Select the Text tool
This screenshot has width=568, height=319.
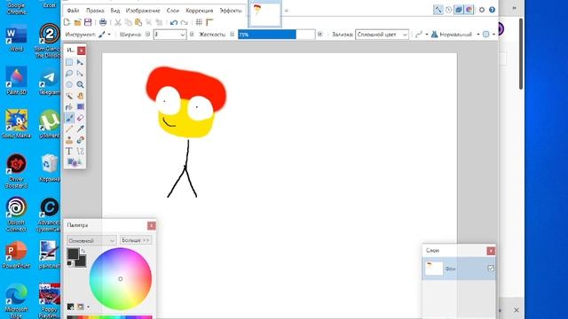click(x=69, y=152)
